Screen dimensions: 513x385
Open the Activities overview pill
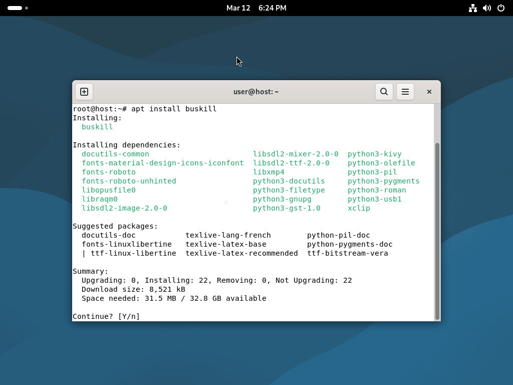click(15, 8)
